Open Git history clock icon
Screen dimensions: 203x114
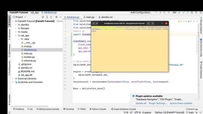pos(192,13)
